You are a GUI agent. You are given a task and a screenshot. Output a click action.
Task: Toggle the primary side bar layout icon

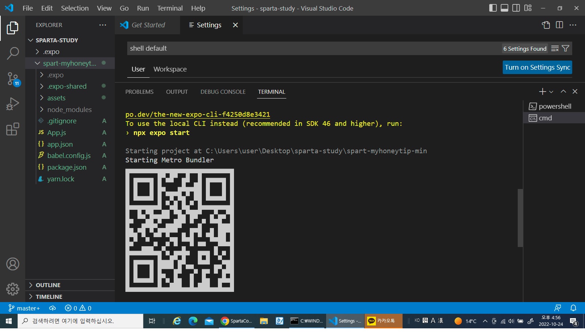(x=493, y=8)
